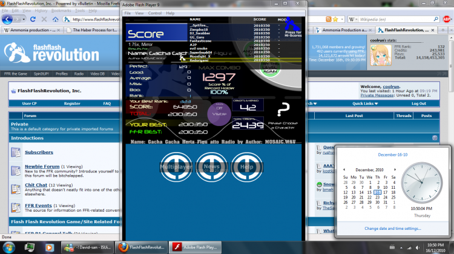Reload the page with refresh icon
Viewport: 454px width, 254px height.
coord(33,19)
